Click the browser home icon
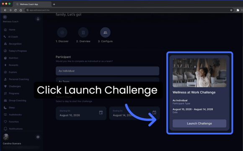The width and height of the screenshot is (243, 151). (21, 10)
